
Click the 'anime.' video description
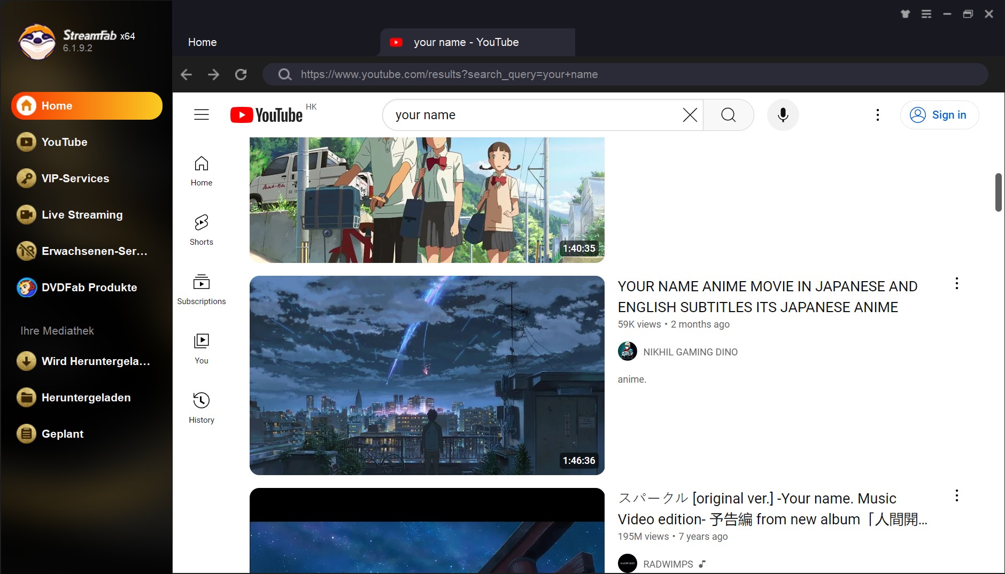tap(632, 379)
